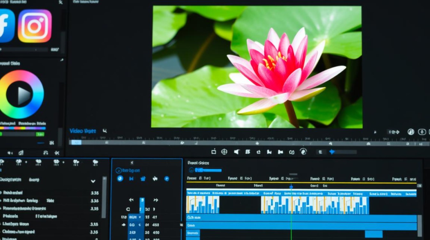Toggle the round icon above the timeline tracks
430x240 pixels.
point(191,170)
